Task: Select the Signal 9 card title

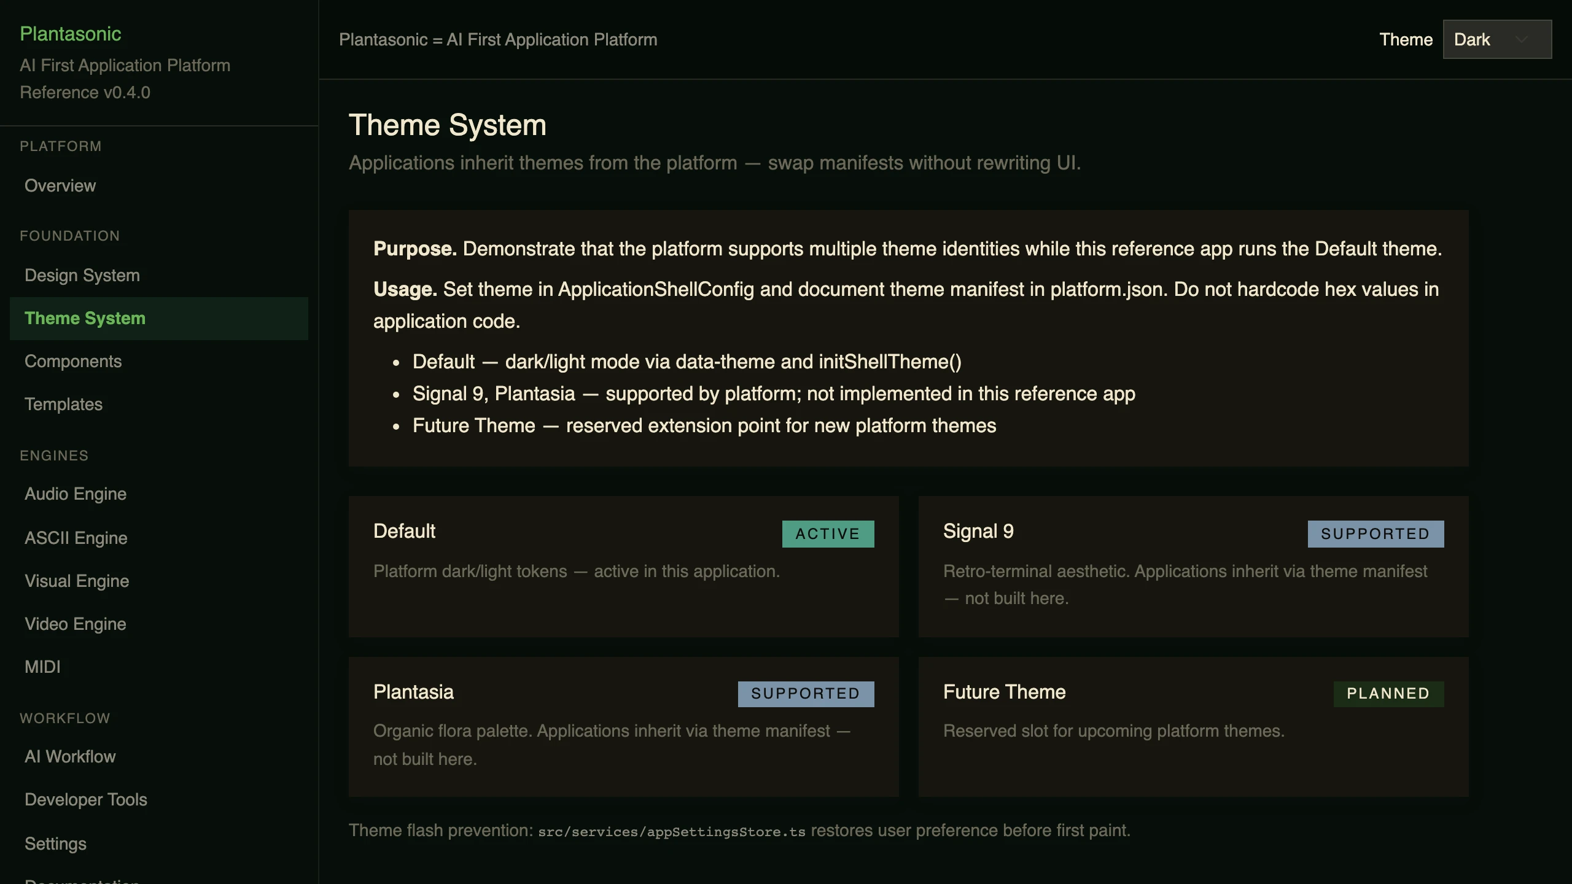Action: pyautogui.click(x=978, y=531)
